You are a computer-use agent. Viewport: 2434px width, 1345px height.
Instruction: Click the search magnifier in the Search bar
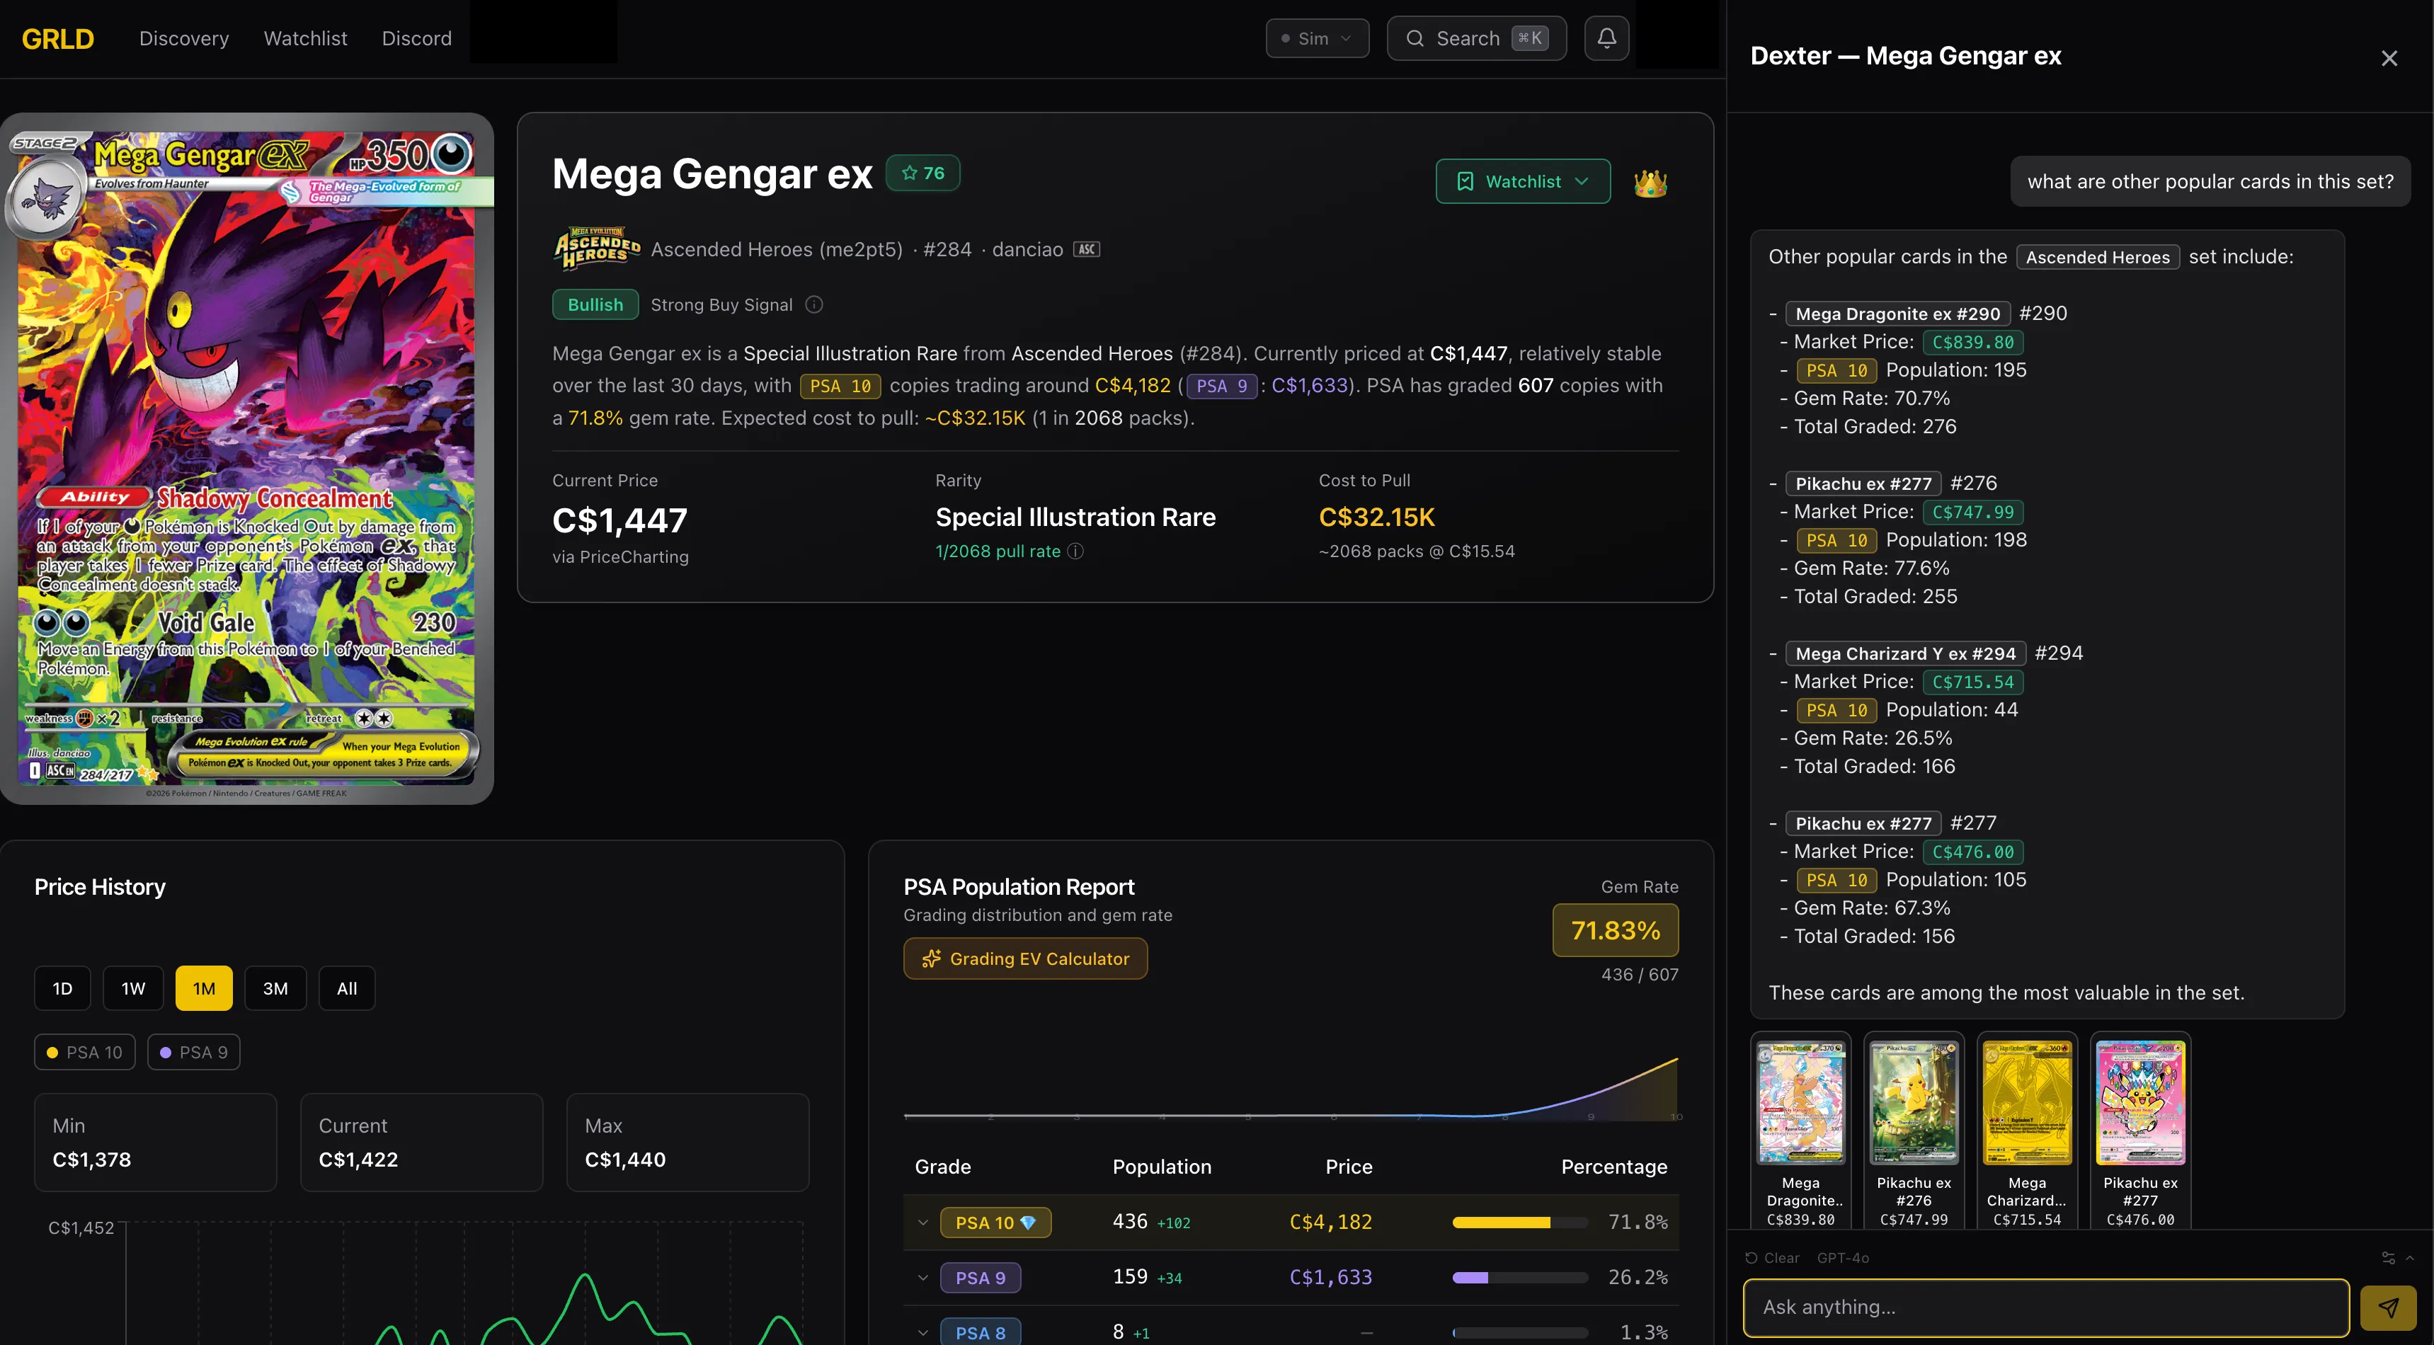pos(1415,38)
